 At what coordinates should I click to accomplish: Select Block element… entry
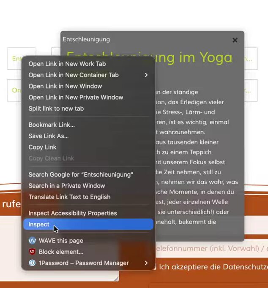tap(88, 252)
